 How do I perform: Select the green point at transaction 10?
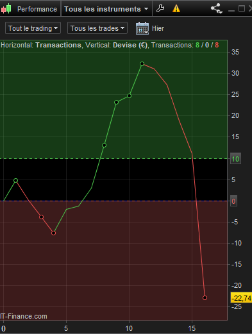pos(129,96)
